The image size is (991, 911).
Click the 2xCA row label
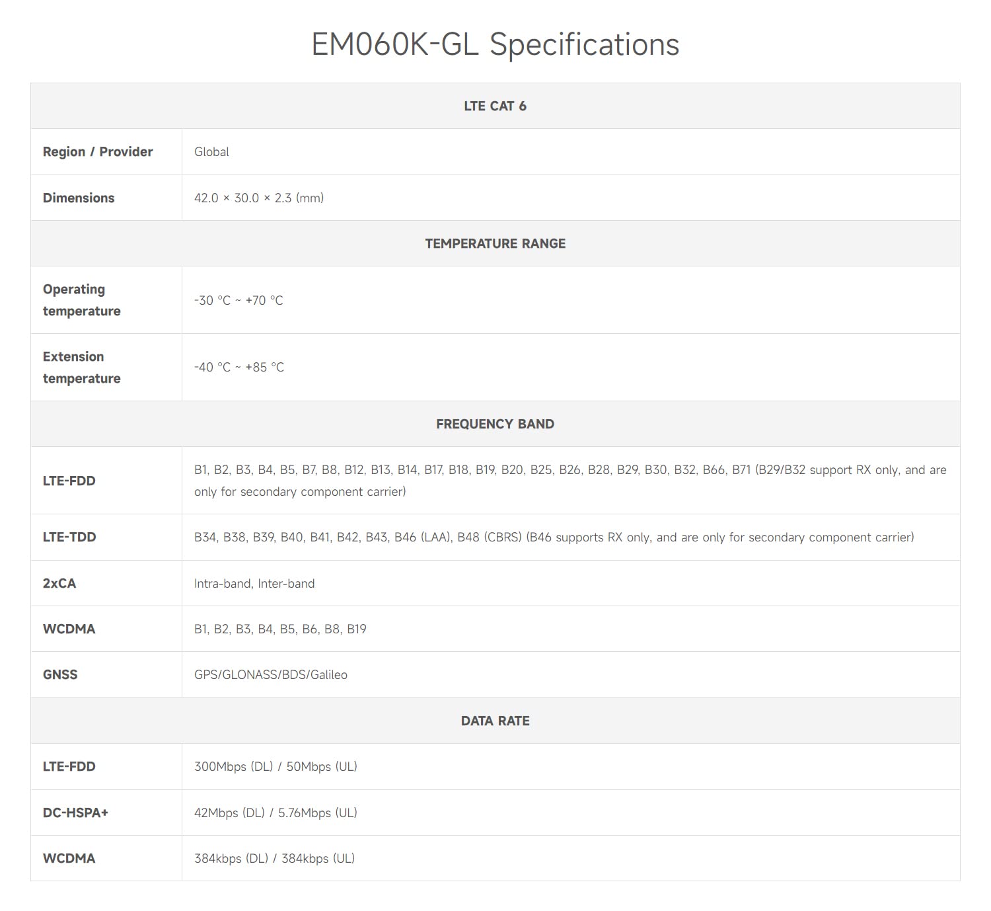click(x=59, y=583)
